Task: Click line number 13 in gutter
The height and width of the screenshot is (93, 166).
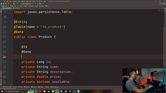Action: coord(4,42)
